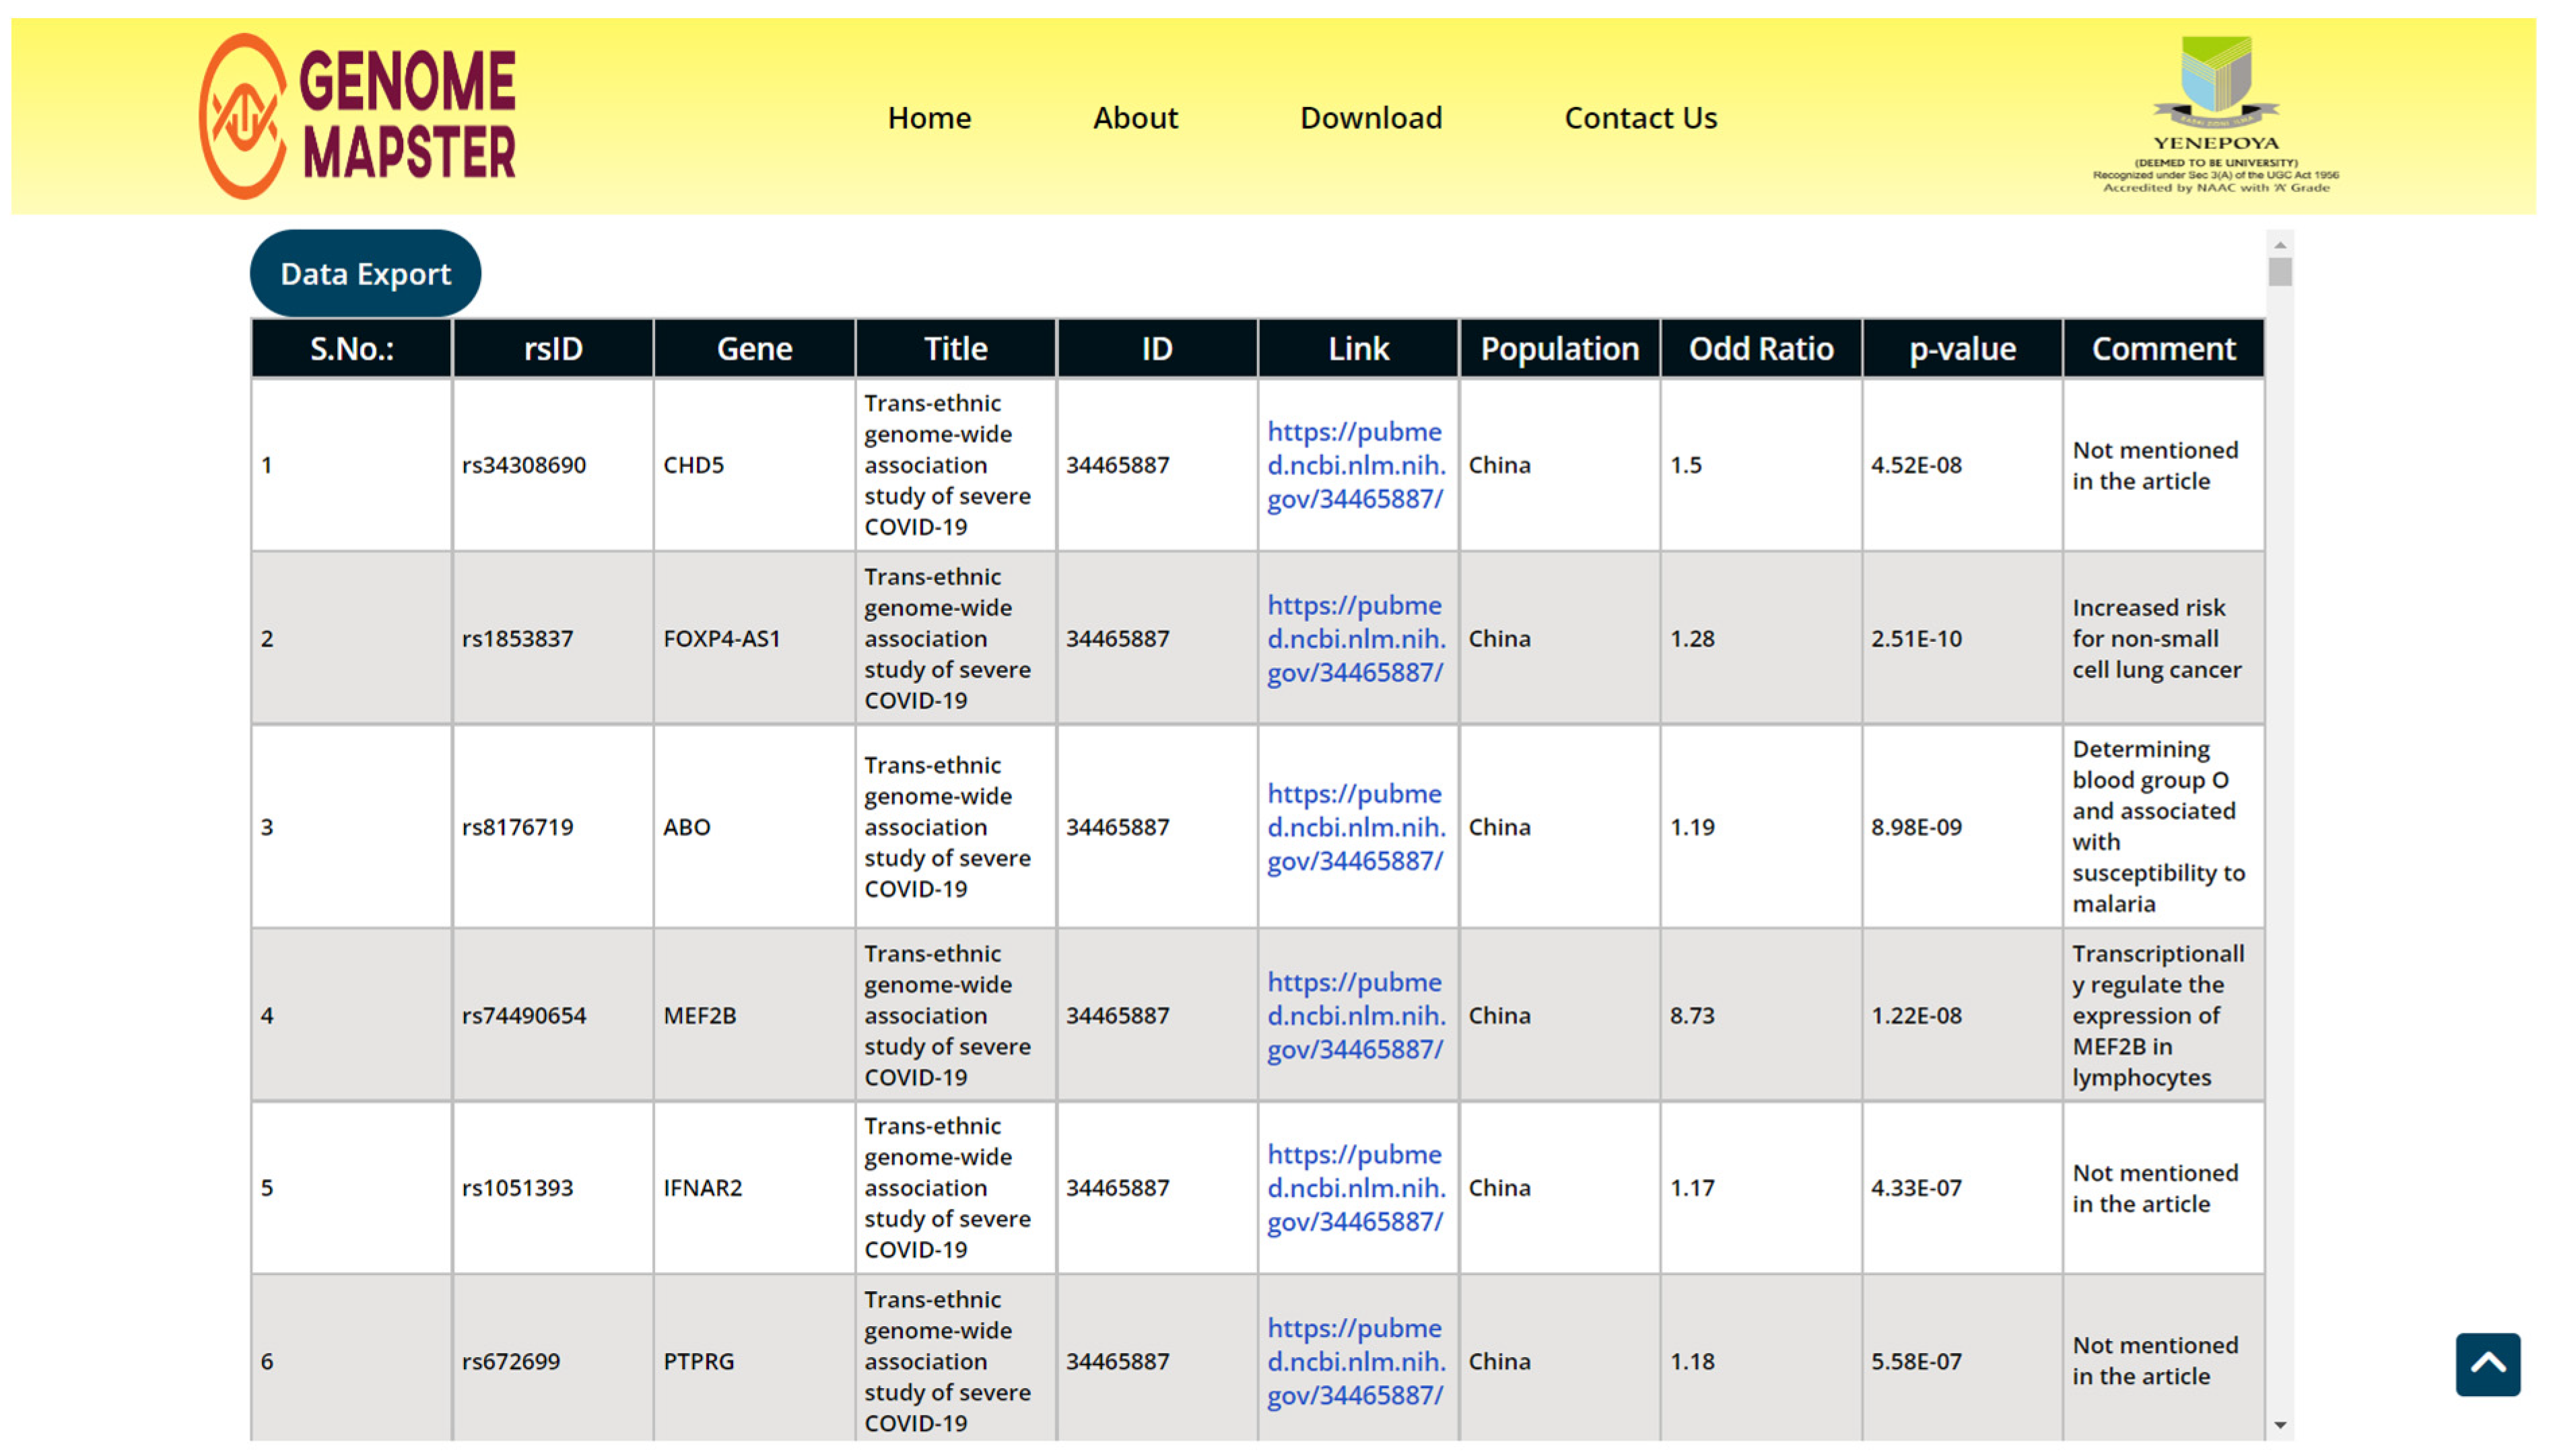2549x1456 pixels.
Task: Click the Genome Mapster logo
Action: pos(358,116)
